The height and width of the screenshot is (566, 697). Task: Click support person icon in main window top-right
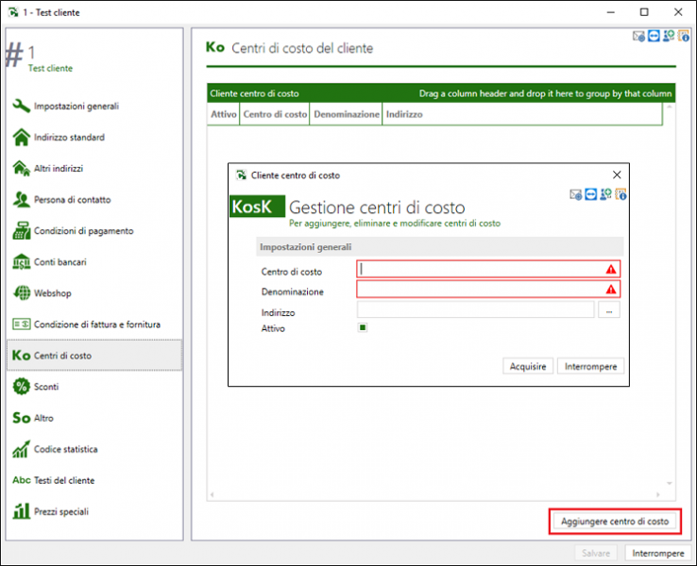(669, 36)
